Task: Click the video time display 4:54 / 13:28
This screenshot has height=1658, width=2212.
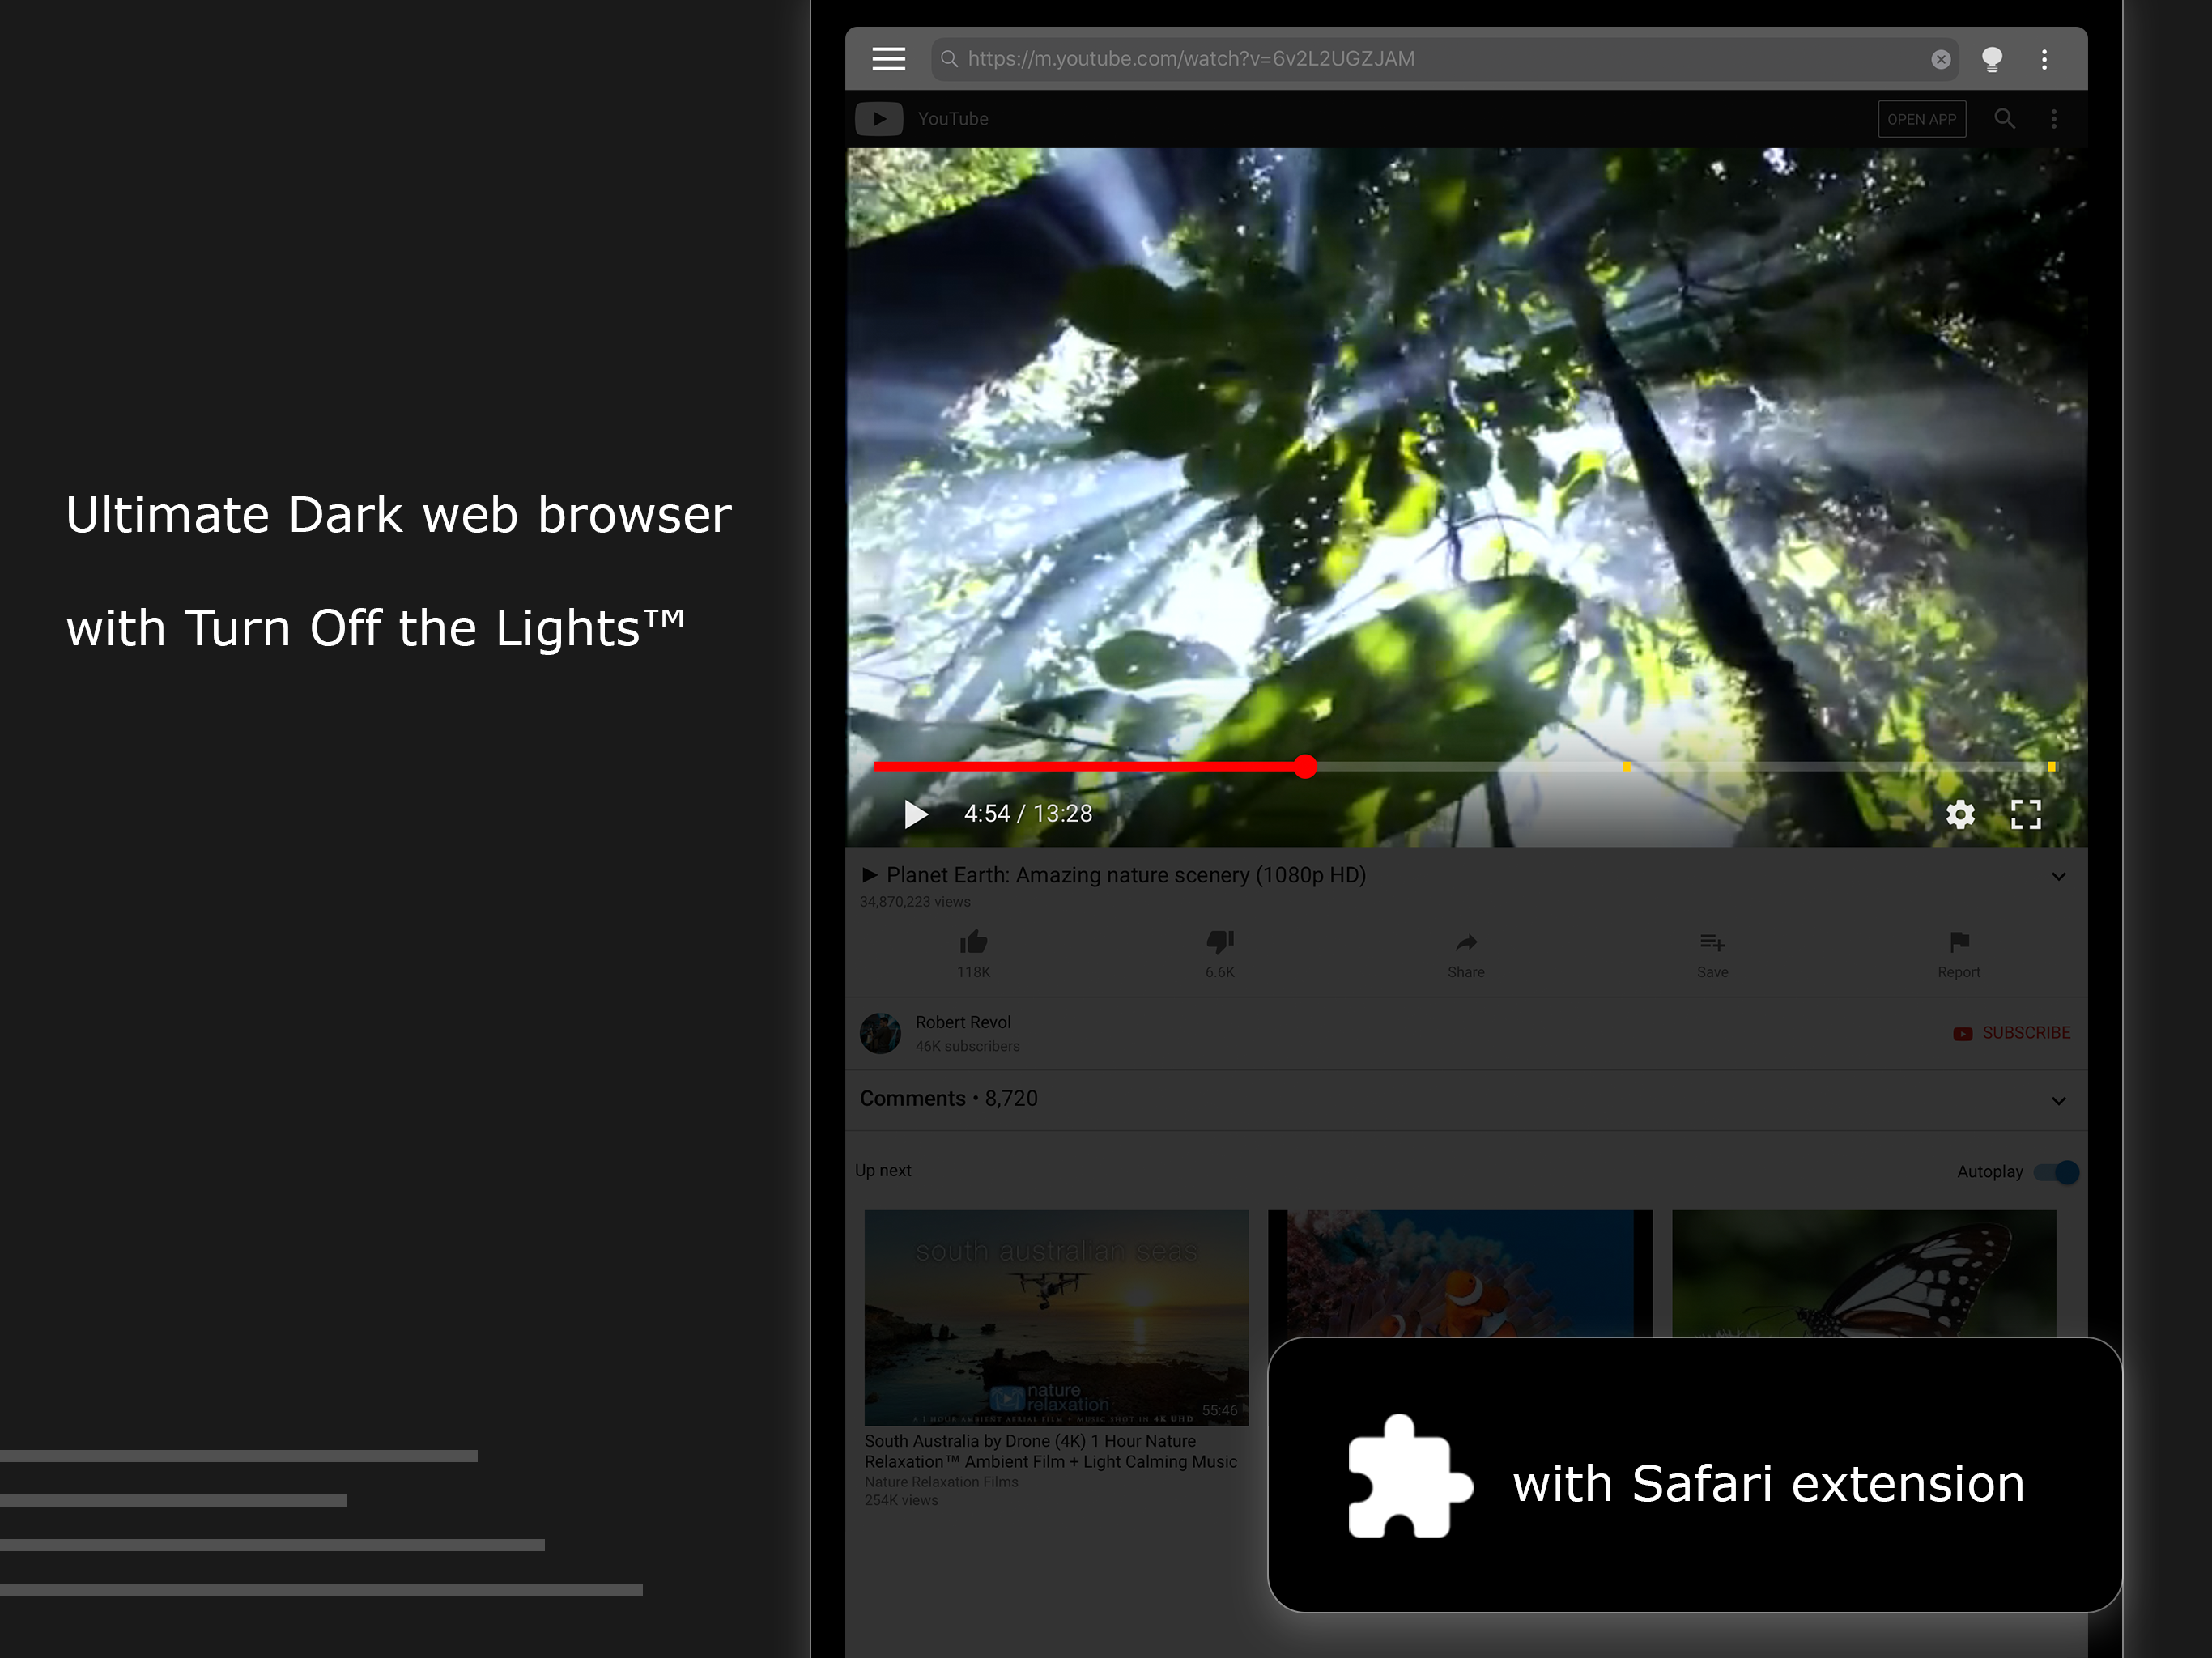Action: coord(1028,814)
